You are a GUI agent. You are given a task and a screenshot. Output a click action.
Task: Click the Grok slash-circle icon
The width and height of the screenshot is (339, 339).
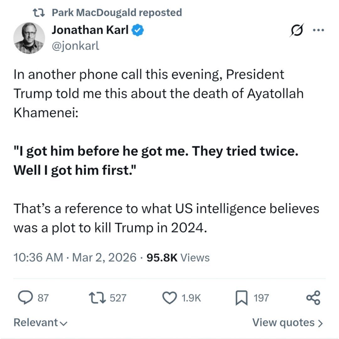[297, 30]
